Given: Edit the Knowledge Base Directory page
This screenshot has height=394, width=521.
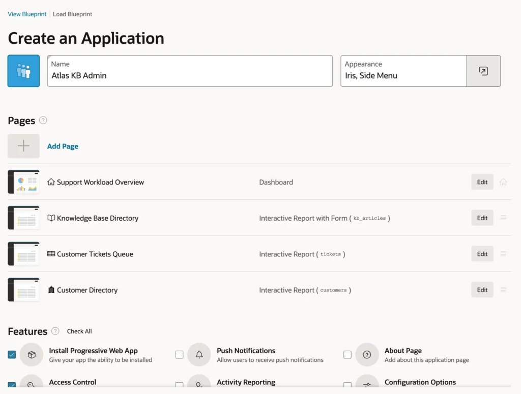Looking at the screenshot, I should tap(482, 218).
